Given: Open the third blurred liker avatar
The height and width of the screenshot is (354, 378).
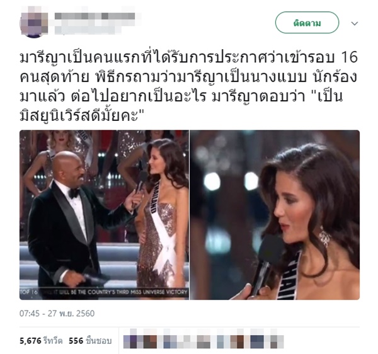Looking at the screenshot, I should pos(171,341).
